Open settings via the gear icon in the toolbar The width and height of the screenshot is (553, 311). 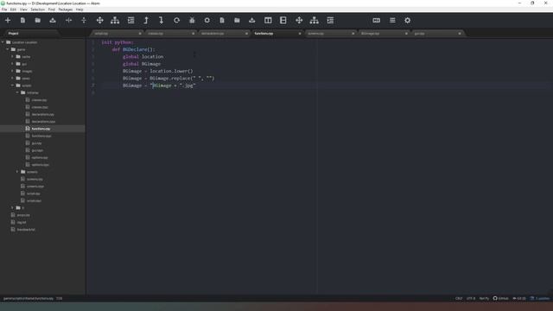[x=407, y=21]
